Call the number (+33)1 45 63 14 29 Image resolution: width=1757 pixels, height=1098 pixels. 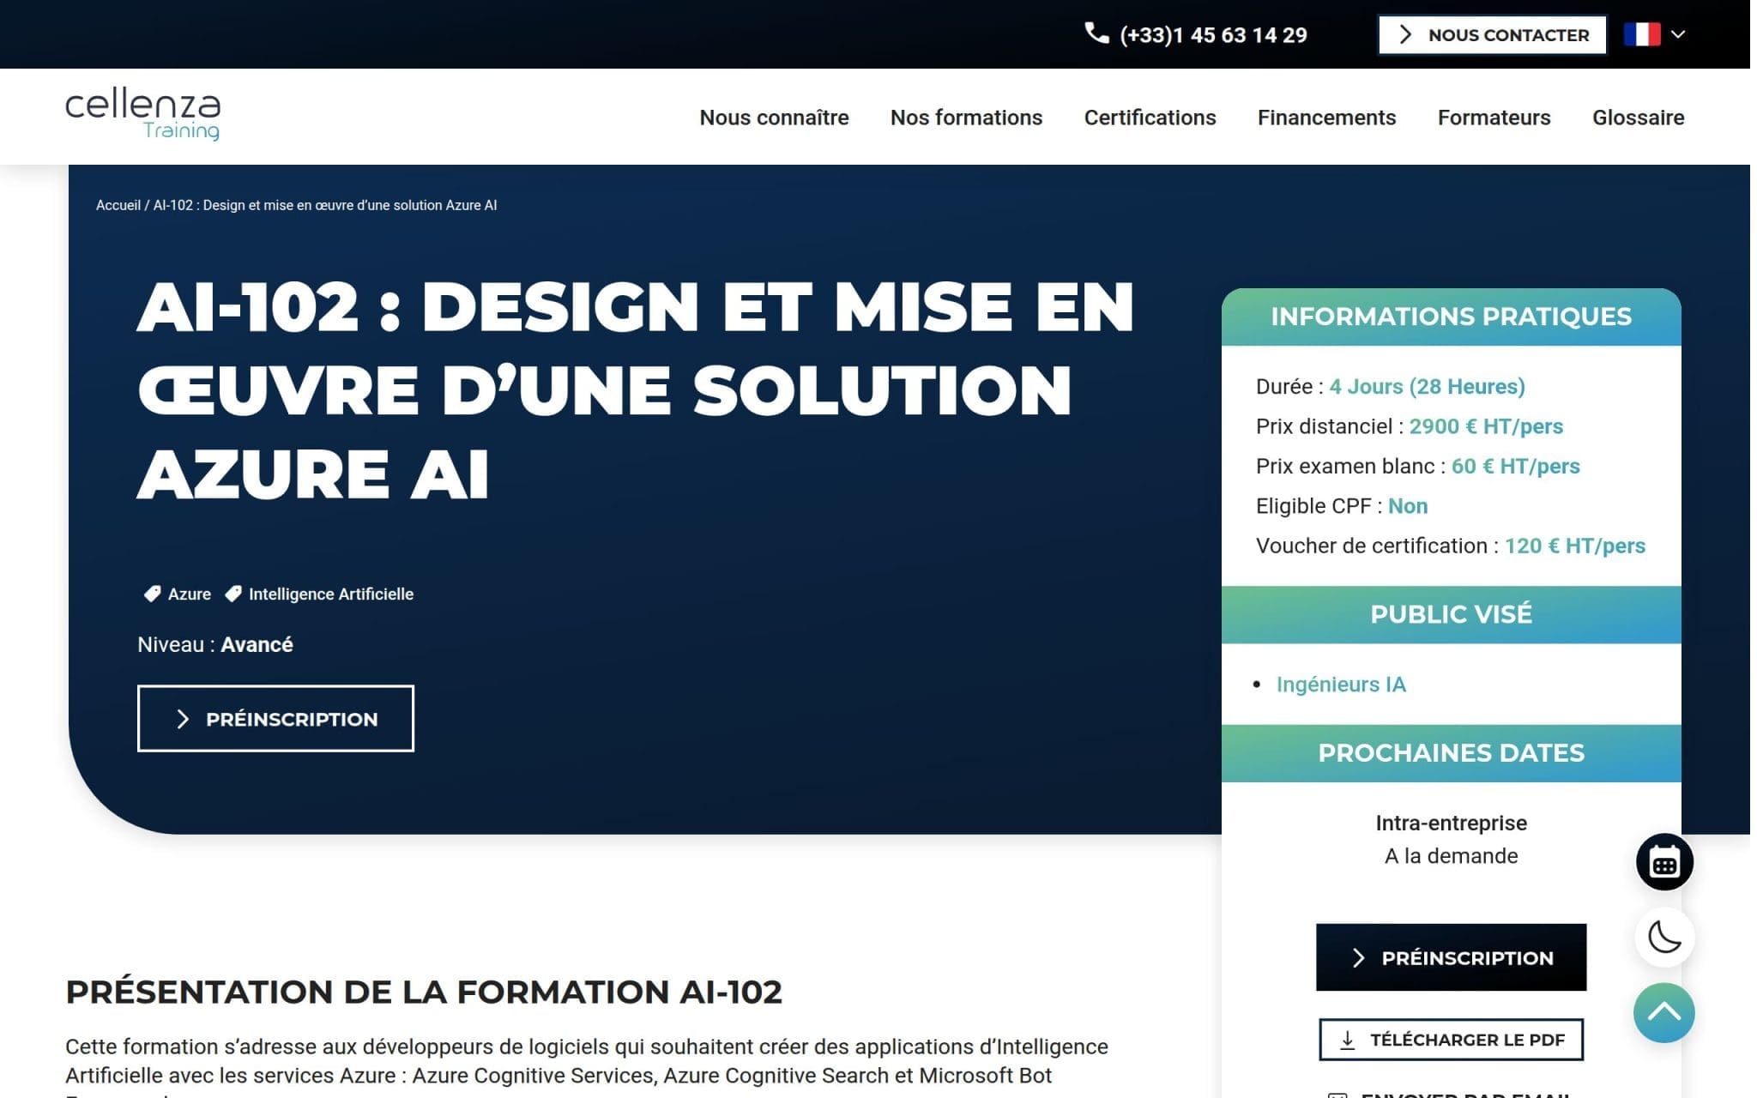coord(1213,35)
